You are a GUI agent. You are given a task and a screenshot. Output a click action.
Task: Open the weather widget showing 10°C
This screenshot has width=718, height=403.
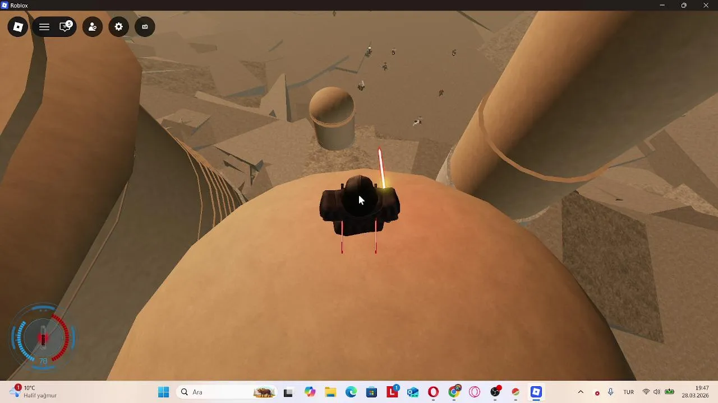[35, 392]
